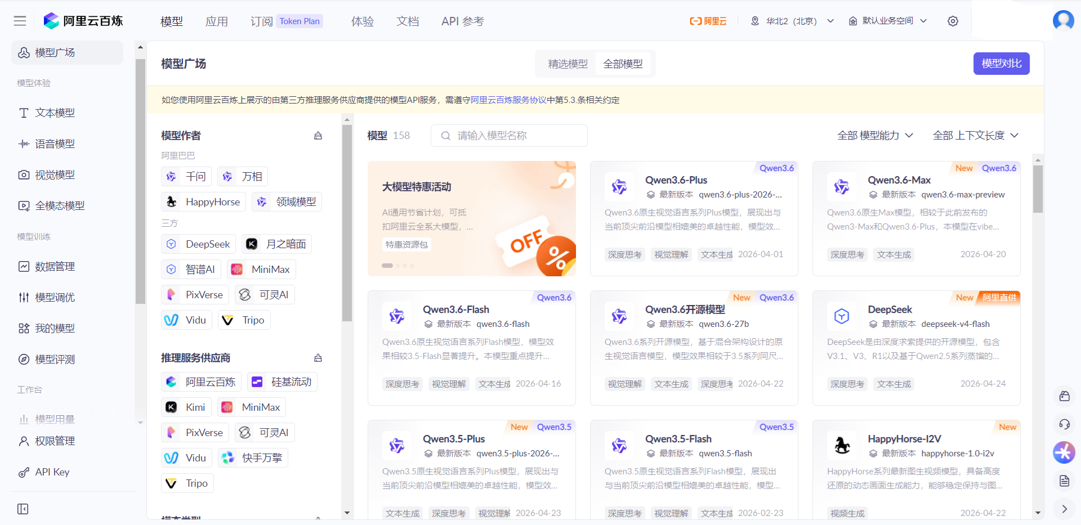
Task: Open API 参考 top navigation tab
Action: coord(463,21)
